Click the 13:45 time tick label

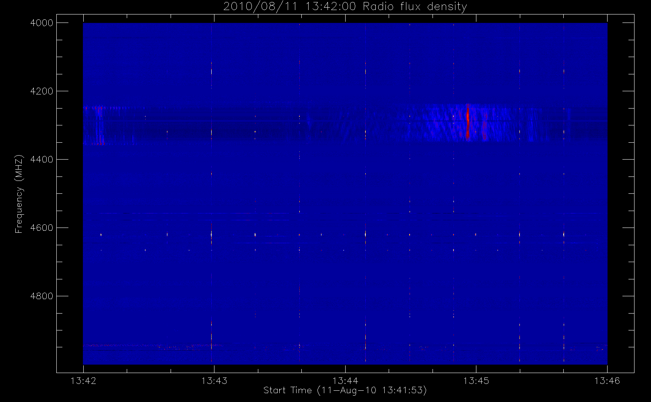click(x=476, y=381)
